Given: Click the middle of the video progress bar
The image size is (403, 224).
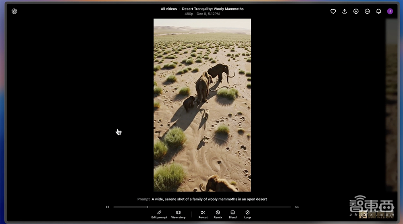Looking at the screenshot, I should pos(202,207).
